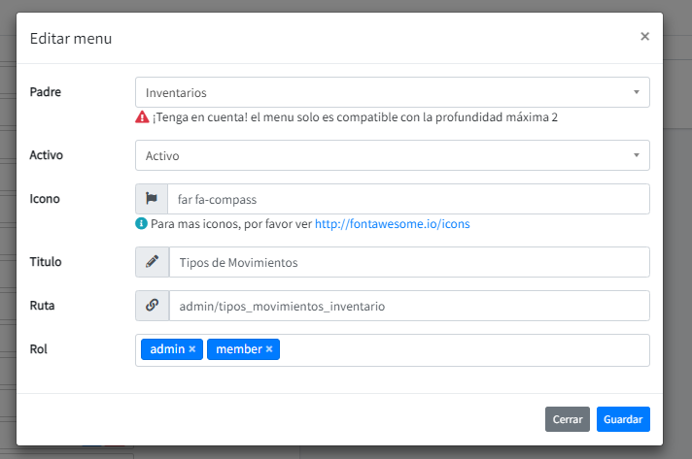Click the teal info circle icon
This screenshot has height=459, width=692.
pos(142,223)
